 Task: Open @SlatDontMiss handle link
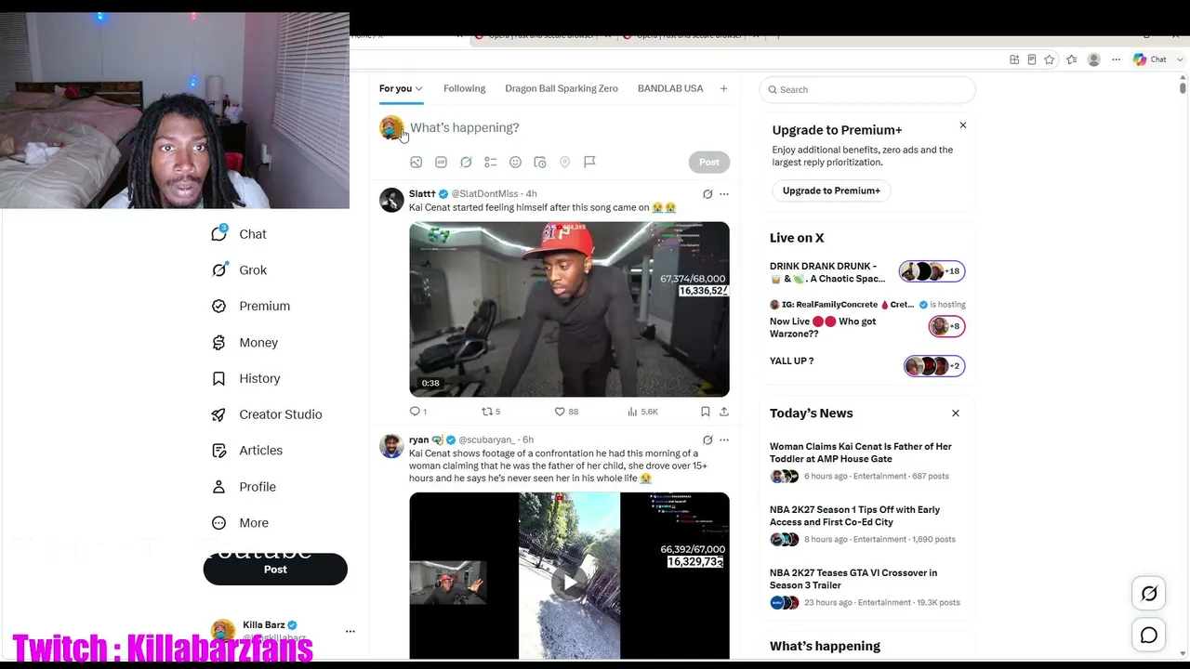[x=484, y=194]
